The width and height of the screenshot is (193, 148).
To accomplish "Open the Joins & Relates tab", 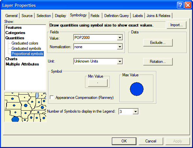I will click(158, 16).
